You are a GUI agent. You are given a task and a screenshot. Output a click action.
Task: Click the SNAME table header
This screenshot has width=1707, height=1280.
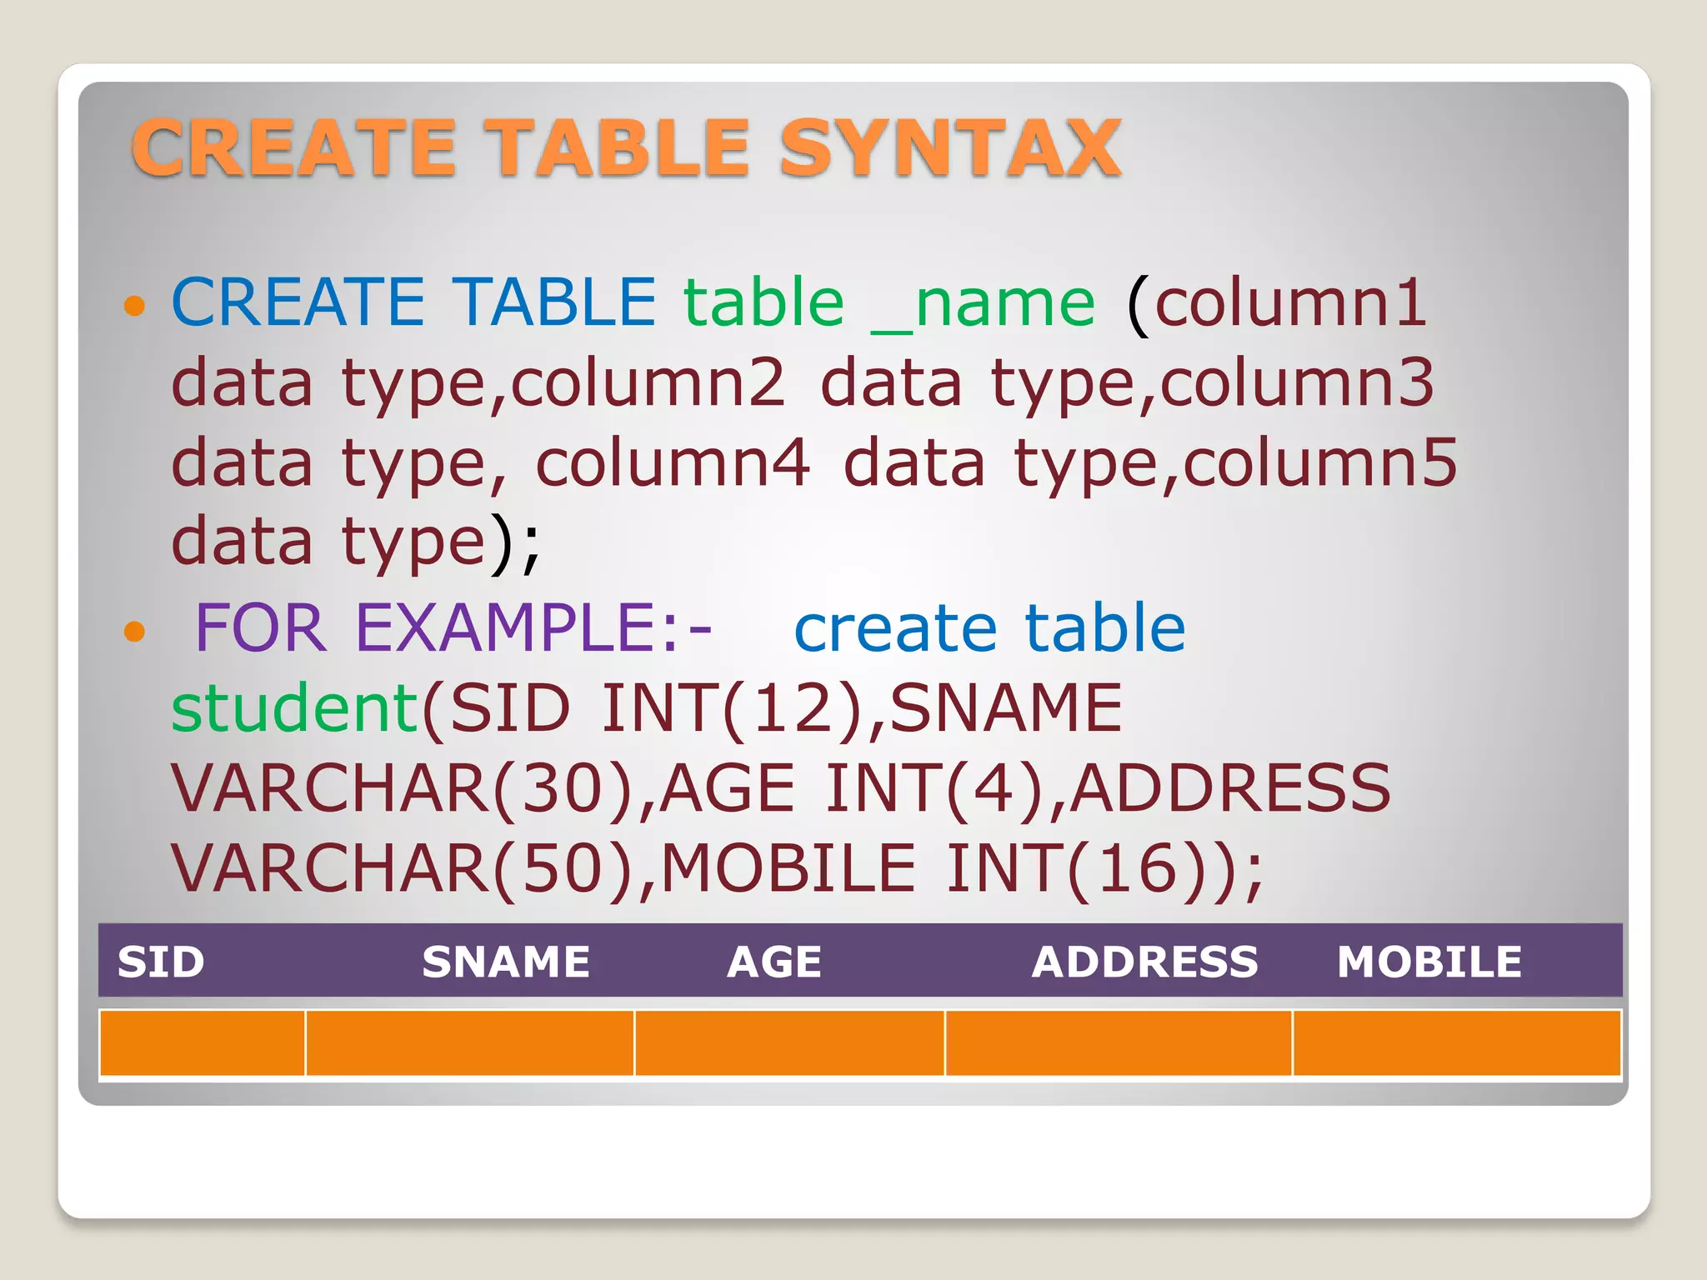(x=506, y=962)
